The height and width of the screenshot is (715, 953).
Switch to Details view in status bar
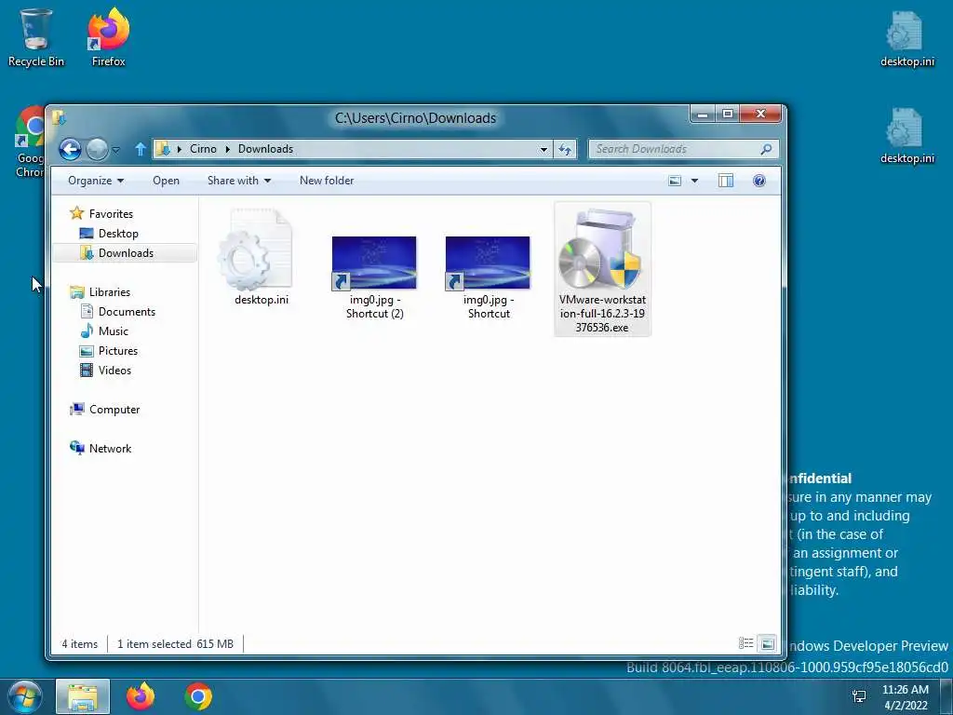745,643
